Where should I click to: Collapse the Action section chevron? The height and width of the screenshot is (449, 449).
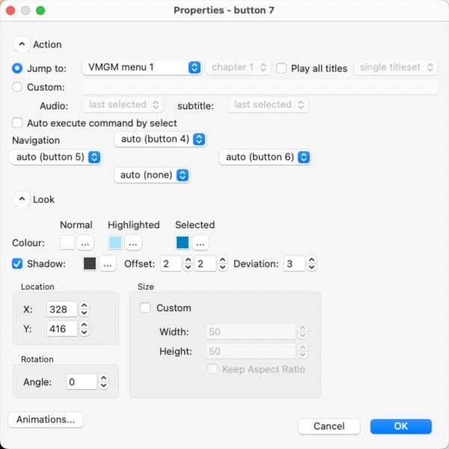[x=21, y=44]
